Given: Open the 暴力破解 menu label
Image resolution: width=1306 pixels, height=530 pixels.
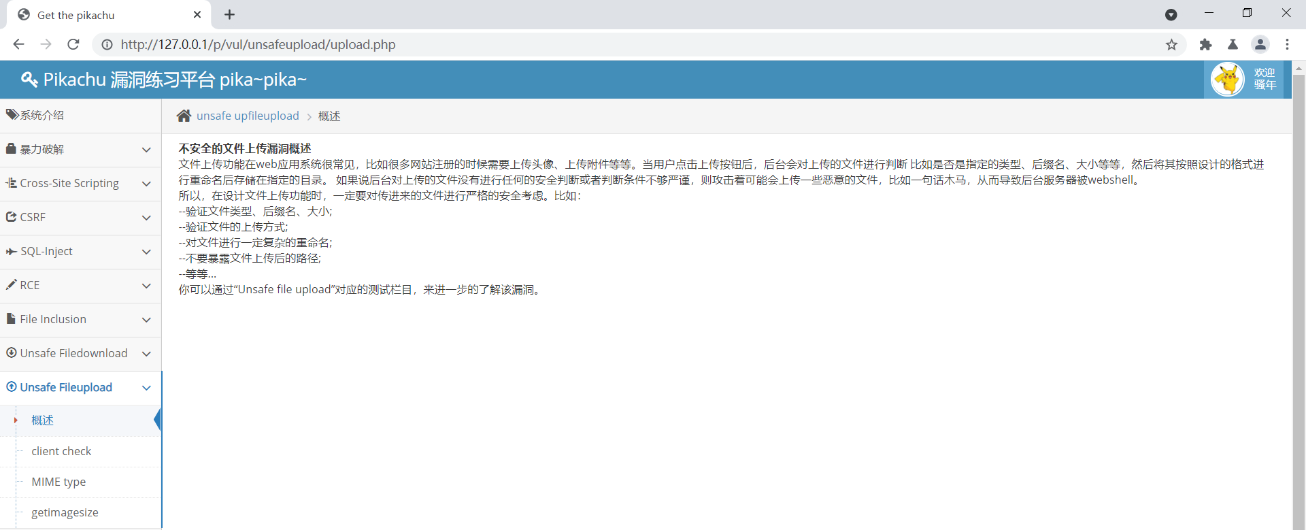Looking at the screenshot, I should 42,149.
